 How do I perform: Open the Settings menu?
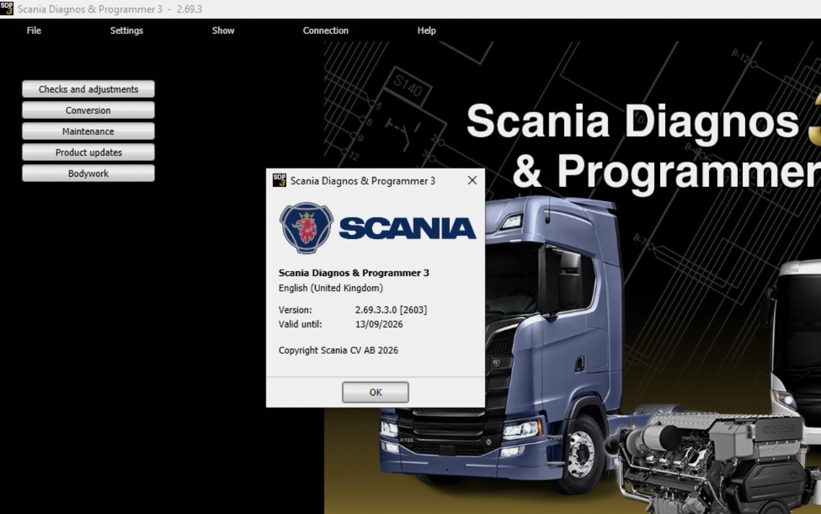pyautogui.click(x=127, y=31)
